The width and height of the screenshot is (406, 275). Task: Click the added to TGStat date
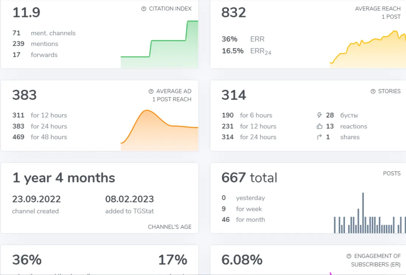pos(129,199)
